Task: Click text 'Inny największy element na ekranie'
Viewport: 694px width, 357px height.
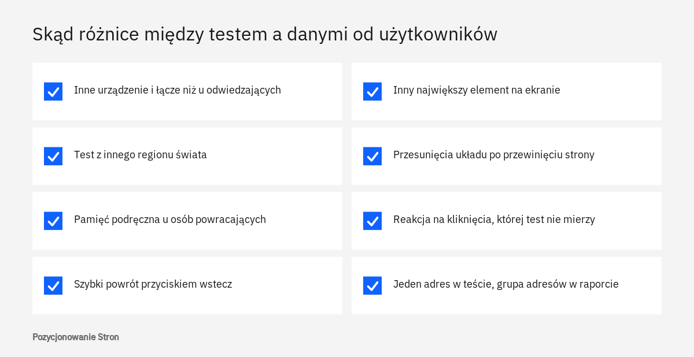Action: click(477, 90)
